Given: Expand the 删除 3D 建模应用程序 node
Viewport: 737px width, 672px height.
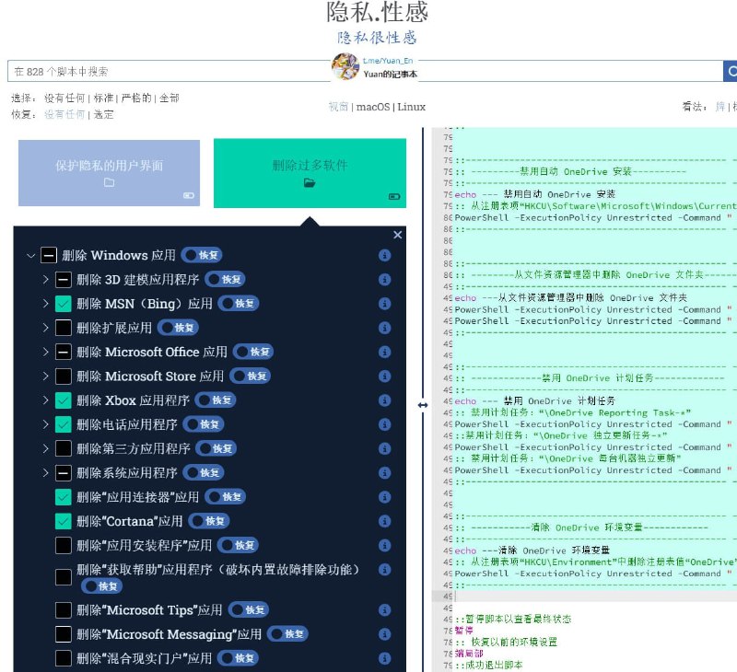Looking at the screenshot, I should pyautogui.click(x=45, y=280).
